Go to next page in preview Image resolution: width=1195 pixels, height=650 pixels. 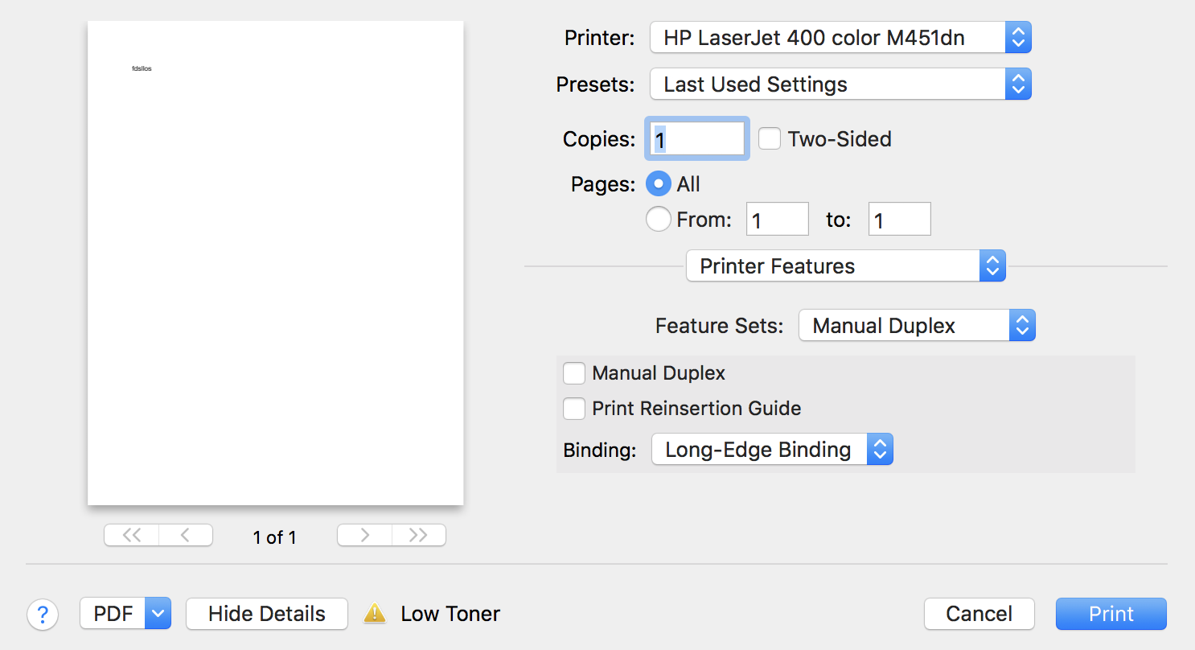pyautogui.click(x=364, y=536)
